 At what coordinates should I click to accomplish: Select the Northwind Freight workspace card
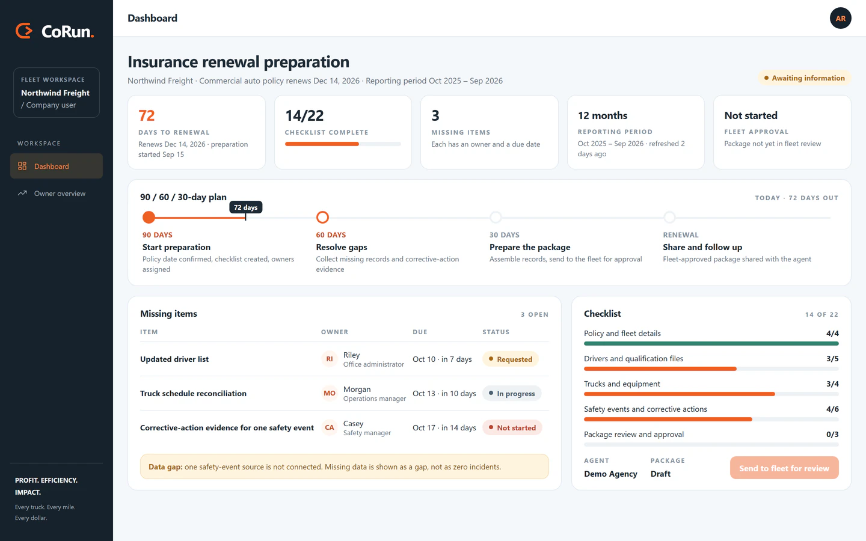tap(57, 93)
